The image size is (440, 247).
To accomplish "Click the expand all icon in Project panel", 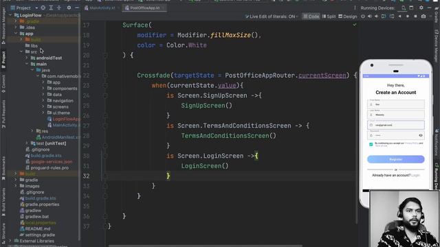I will [51, 8].
